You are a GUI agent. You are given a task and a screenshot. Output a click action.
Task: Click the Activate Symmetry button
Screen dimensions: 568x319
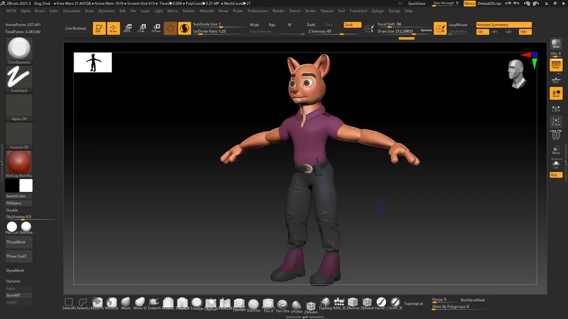(x=504, y=25)
